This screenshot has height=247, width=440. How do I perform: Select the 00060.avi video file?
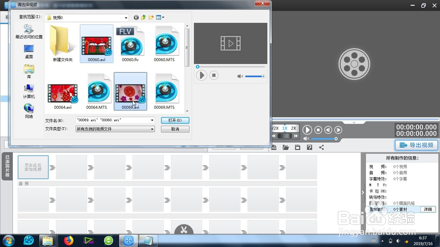tap(97, 44)
